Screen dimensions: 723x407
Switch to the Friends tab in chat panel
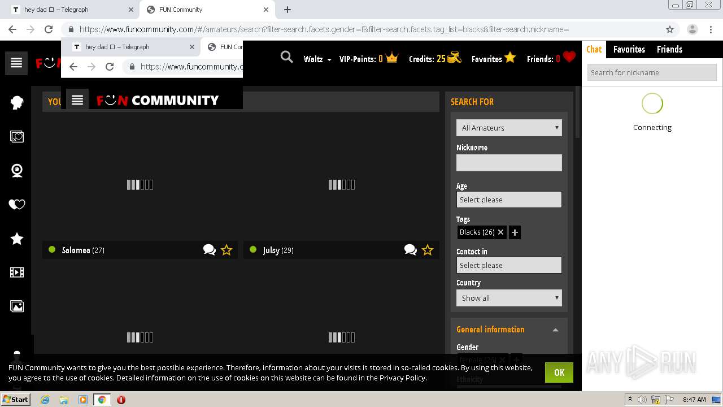[669, 49]
